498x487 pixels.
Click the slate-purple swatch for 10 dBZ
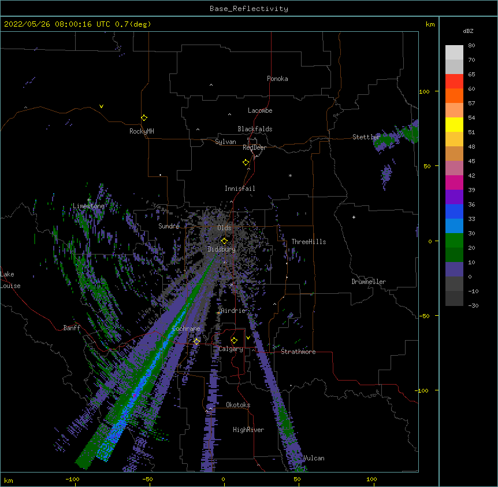click(x=454, y=270)
